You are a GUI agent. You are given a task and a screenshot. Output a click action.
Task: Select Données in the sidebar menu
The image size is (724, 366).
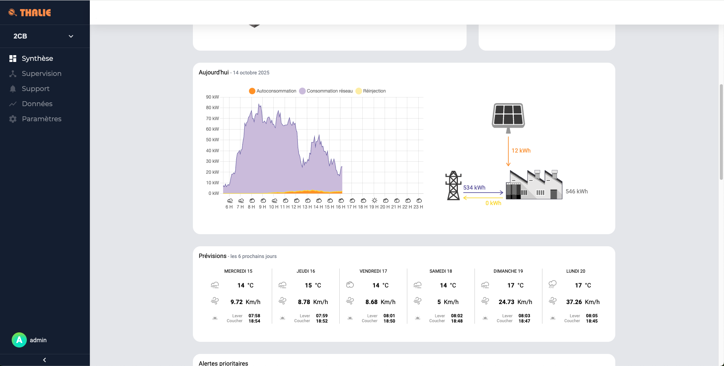[x=12, y=103]
